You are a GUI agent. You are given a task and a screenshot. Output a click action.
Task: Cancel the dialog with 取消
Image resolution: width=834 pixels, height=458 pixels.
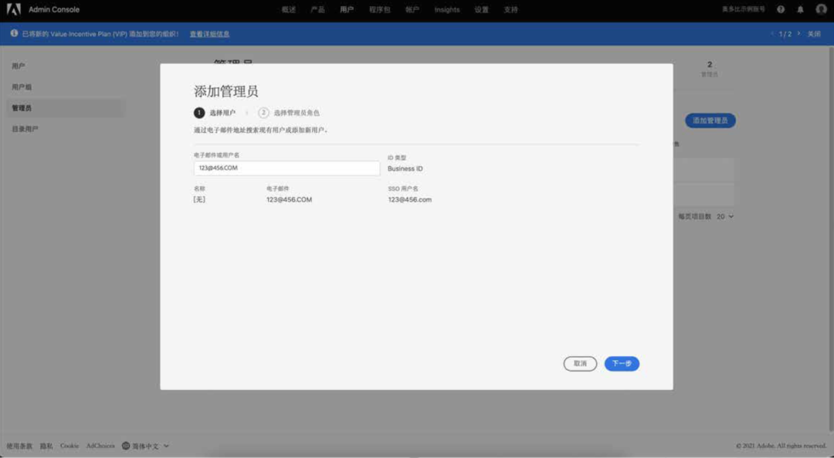coord(580,363)
